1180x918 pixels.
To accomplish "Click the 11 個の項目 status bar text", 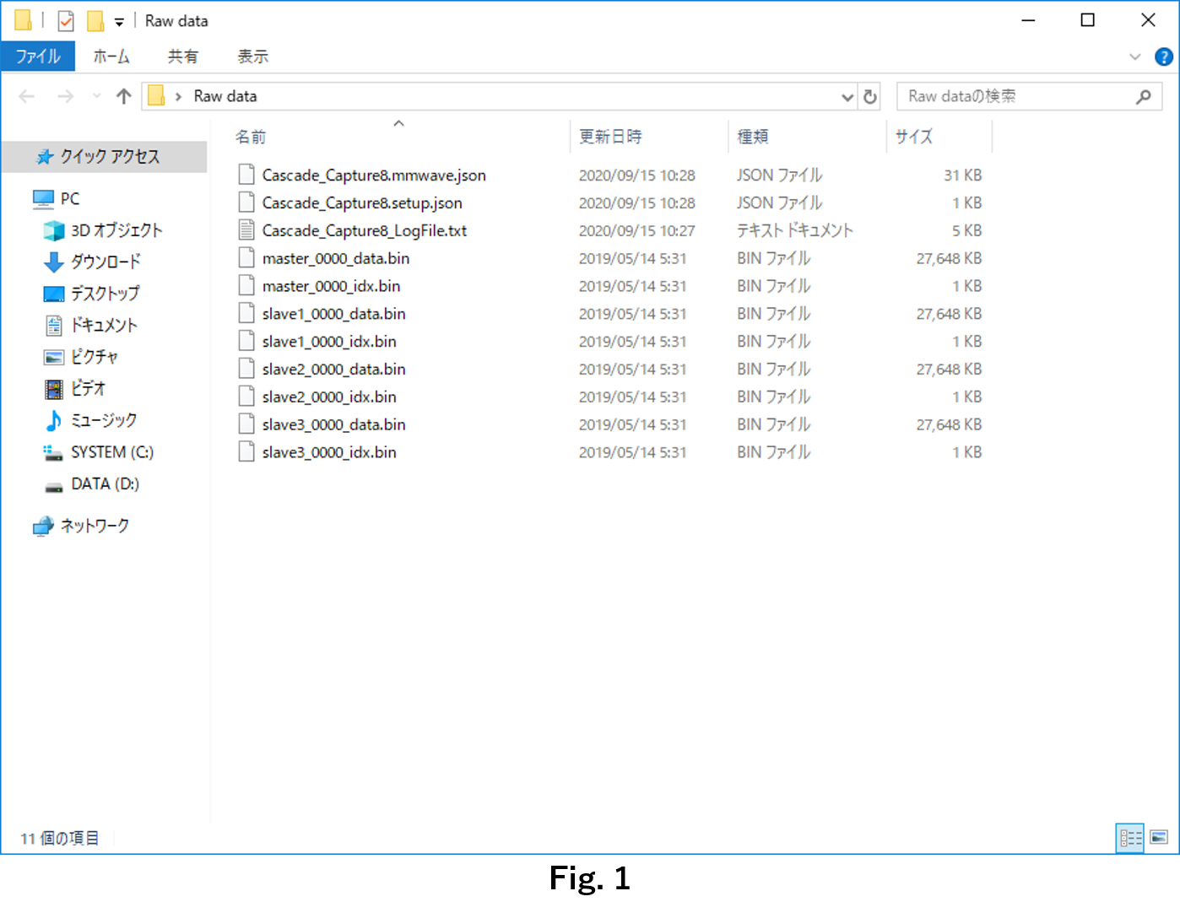I will 59,838.
